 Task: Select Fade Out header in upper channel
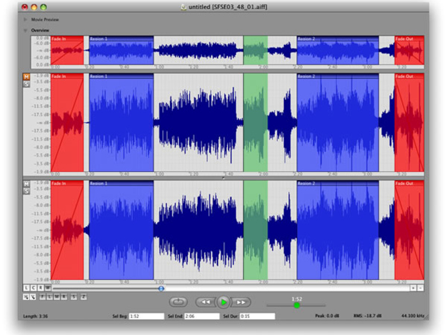(x=409, y=76)
